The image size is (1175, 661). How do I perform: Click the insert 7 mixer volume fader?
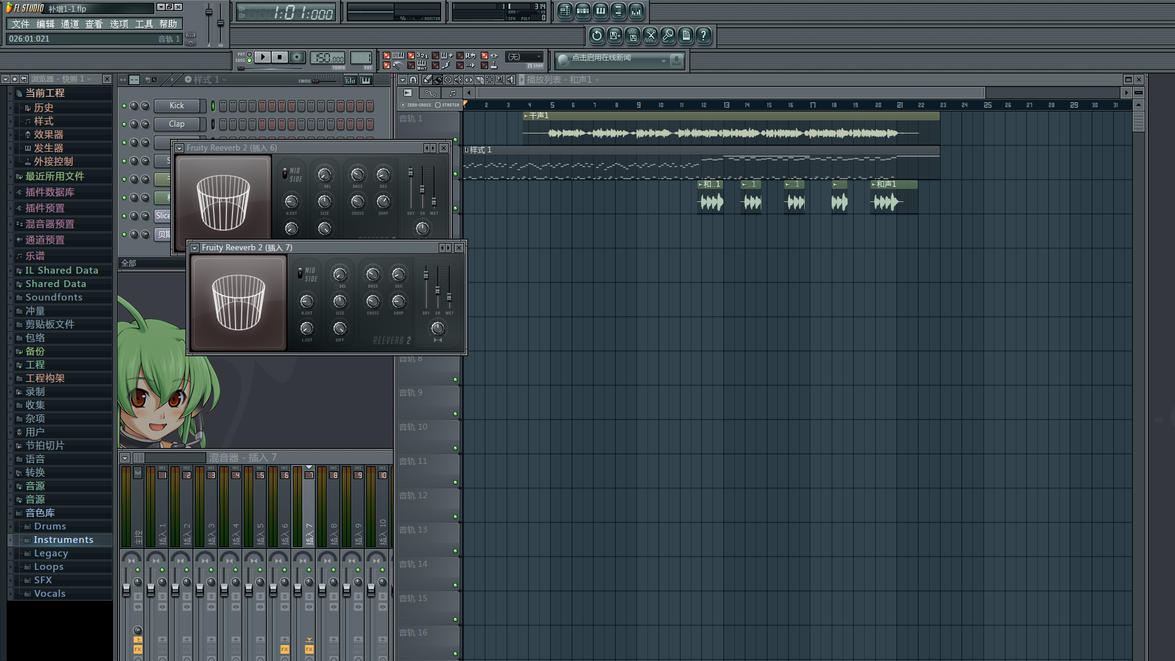(297, 589)
